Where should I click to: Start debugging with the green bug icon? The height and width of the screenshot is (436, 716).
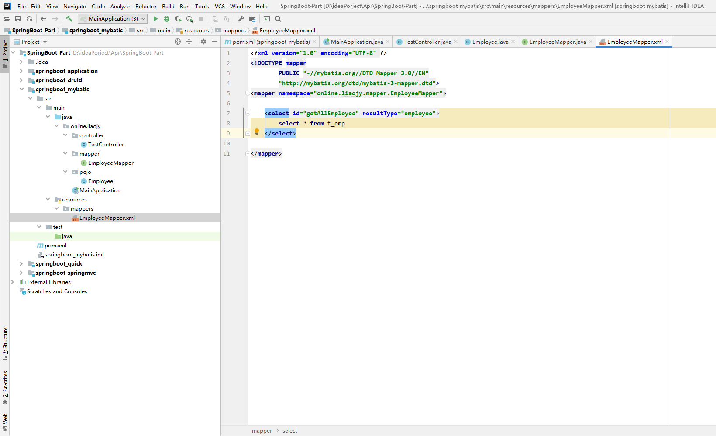(167, 19)
